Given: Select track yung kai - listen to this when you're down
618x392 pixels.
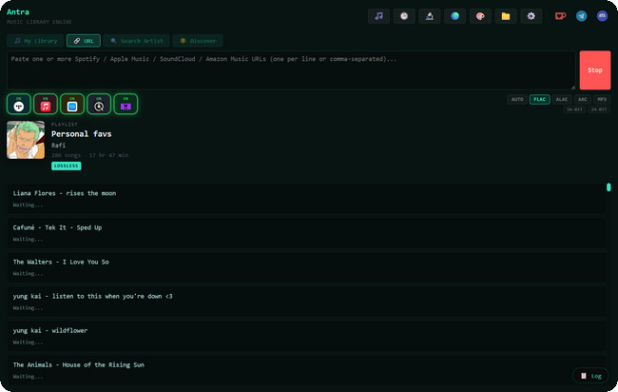Looking at the screenshot, I should click(x=307, y=302).
